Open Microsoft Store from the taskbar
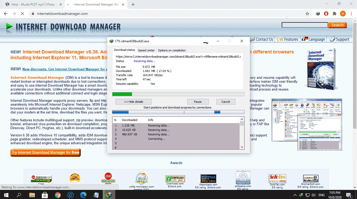The height and width of the screenshot is (199, 357). pyautogui.click(x=45, y=195)
